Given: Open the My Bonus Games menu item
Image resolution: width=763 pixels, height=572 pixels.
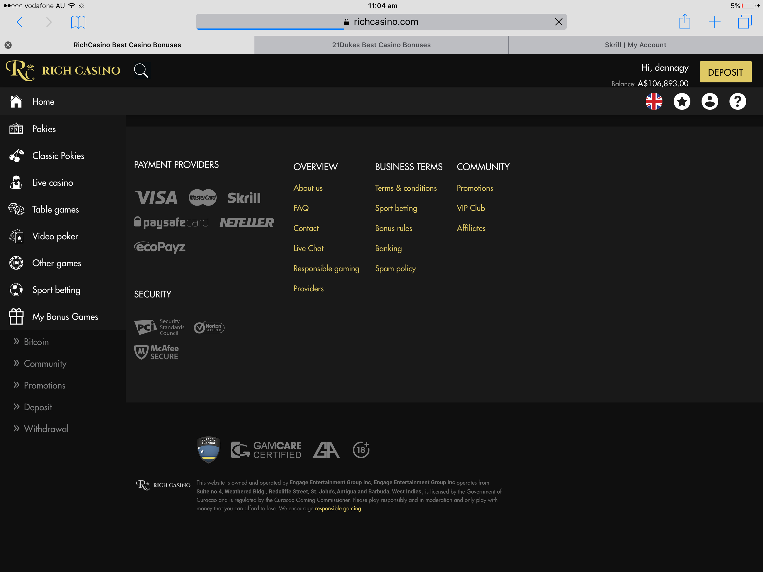Looking at the screenshot, I should click(x=65, y=317).
